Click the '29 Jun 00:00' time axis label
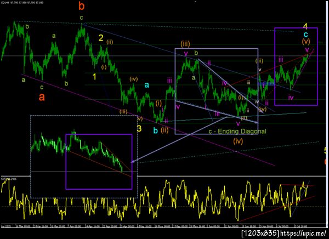 click(266, 226)
